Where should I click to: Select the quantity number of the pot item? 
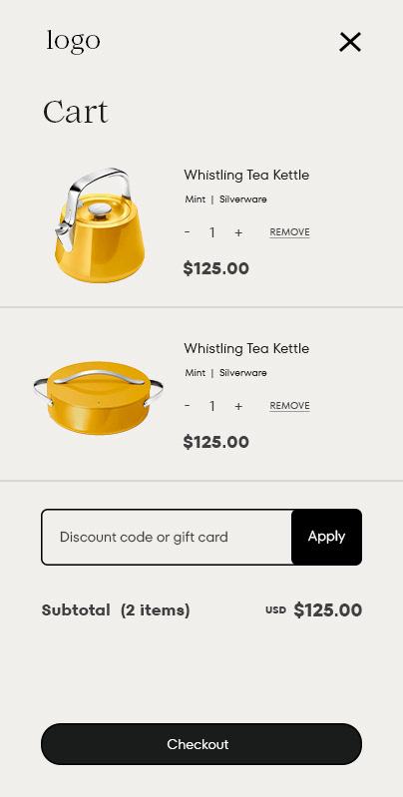pyautogui.click(x=212, y=406)
